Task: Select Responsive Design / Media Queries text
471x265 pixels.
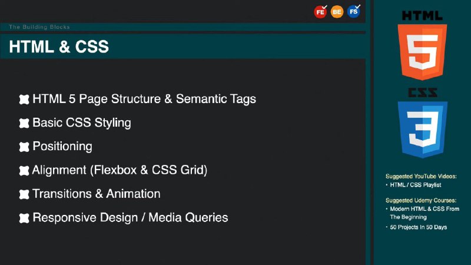Action: 130,217
